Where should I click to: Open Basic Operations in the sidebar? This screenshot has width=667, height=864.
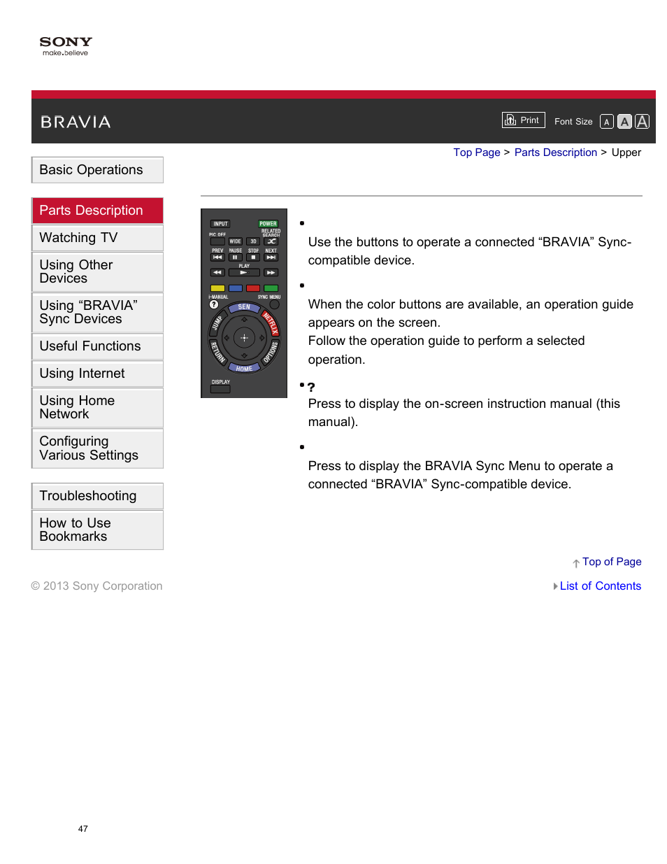point(97,170)
